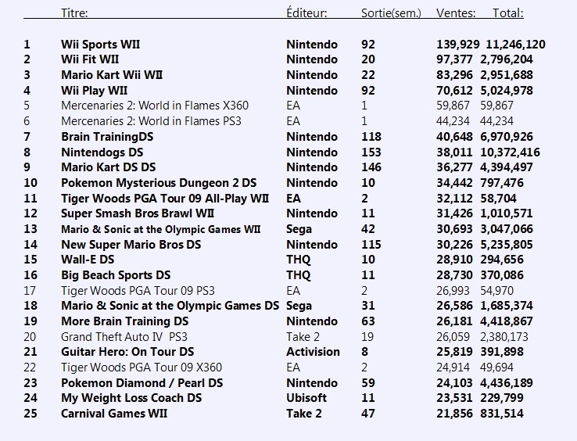Click the Total column header
The image size is (577, 441).
[508, 13]
